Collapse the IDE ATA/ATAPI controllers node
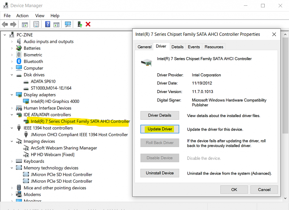The width and height of the screenshot is (289, 210). tap(12, 115)
